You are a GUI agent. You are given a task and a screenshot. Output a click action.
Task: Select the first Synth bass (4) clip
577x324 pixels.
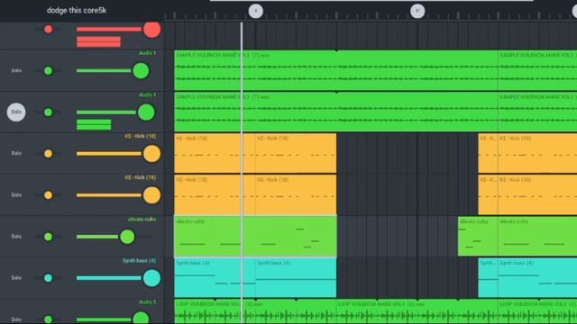215,278
